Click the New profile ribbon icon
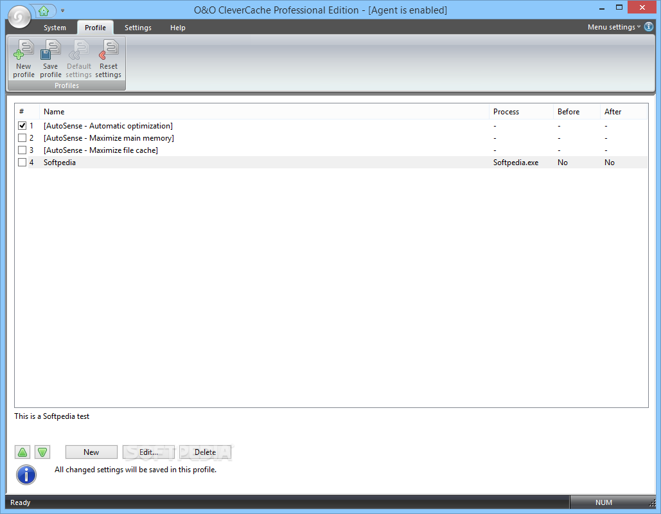Screen dimensions: 661x514 point(24,58)
